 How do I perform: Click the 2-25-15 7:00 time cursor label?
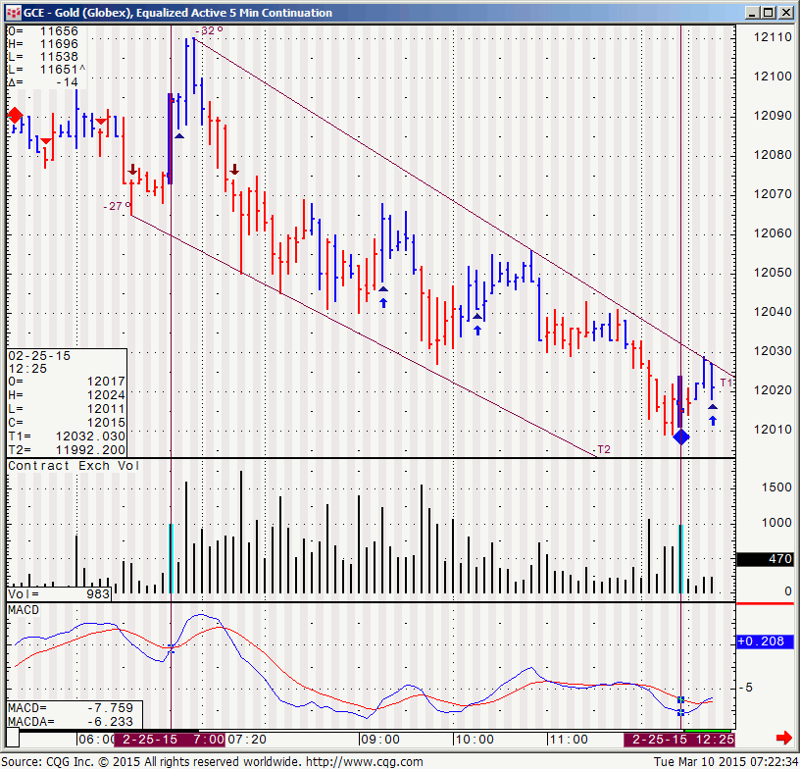[x=168, y=739]
